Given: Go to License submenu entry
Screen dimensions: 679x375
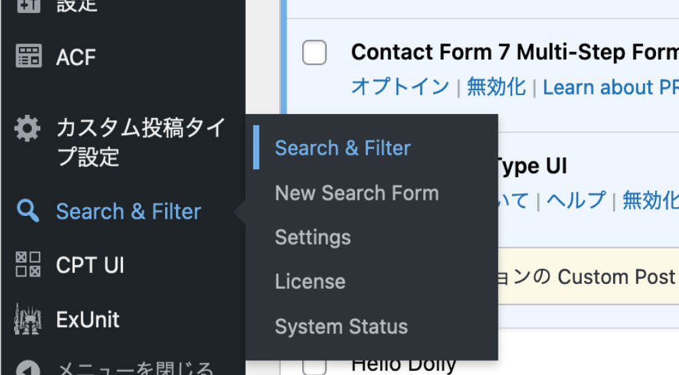Looking at the screenshot, I should [x=310, y=281].
